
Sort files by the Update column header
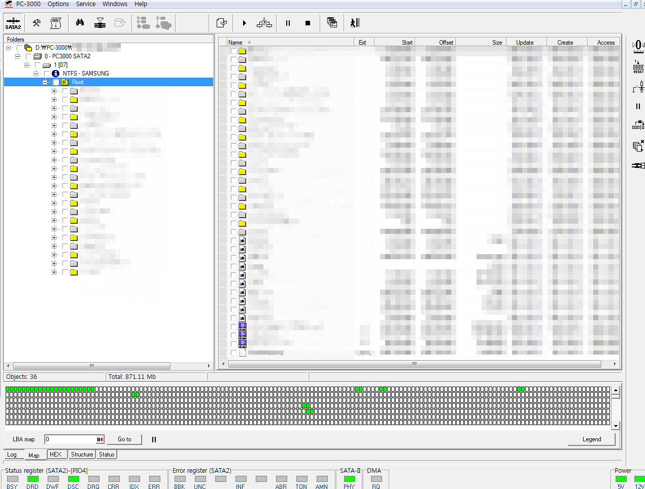tap(526, 43)
